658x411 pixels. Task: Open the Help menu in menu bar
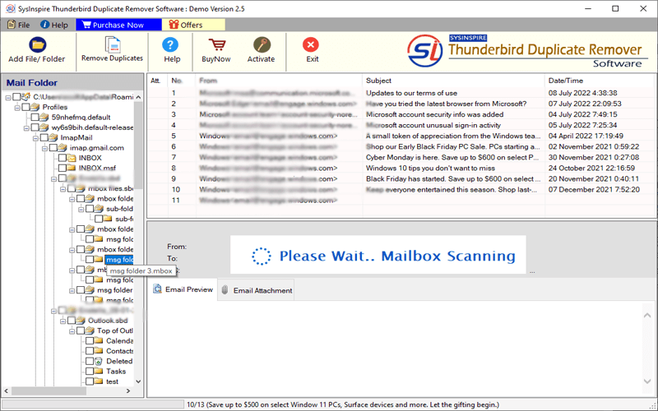tap(54, 25)
